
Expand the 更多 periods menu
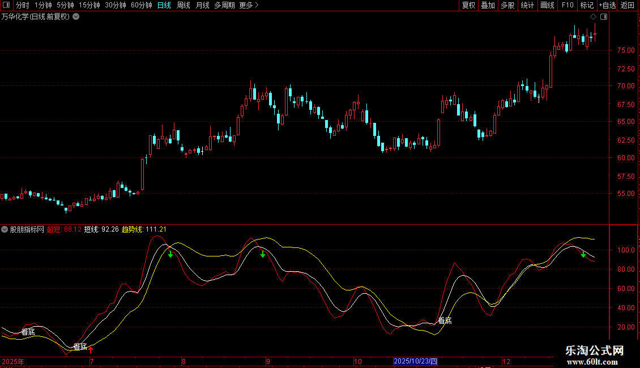click(x=248, y=5)
